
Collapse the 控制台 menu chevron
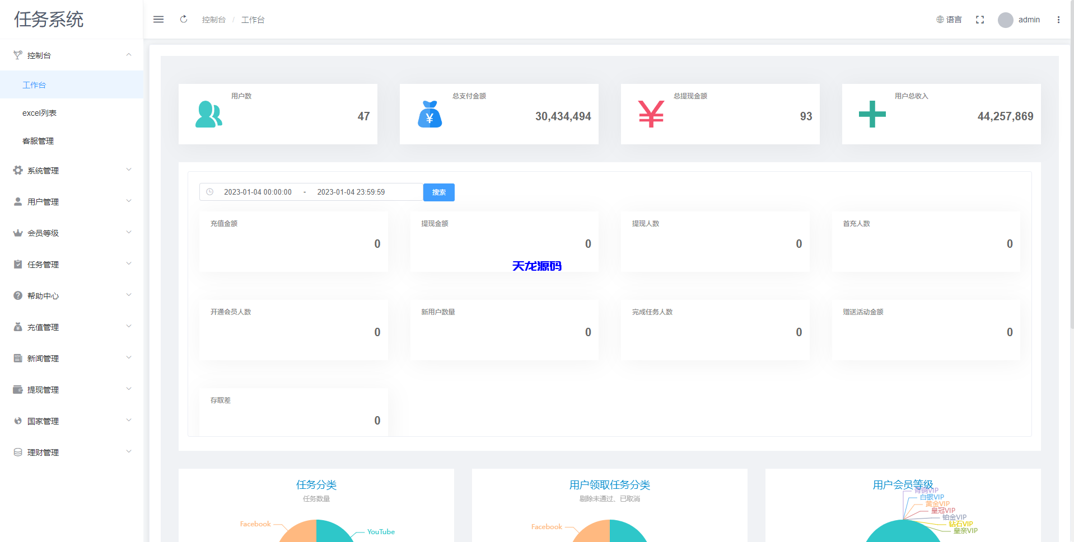click(129, 55)
